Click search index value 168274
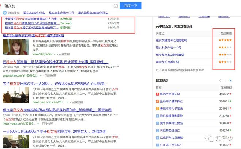The width and height of the screenshot is (241, 149). [224, 130]
